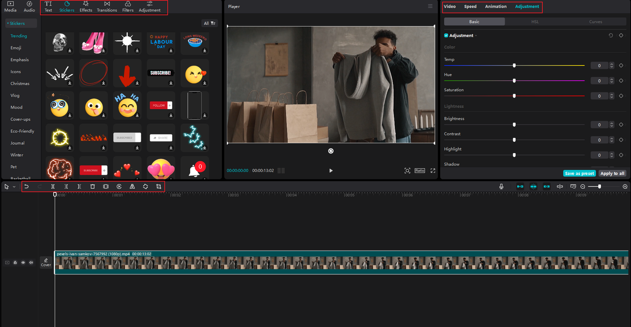Open the selection tool dropdown arrow

pyautogui.click(x=14, y=187)
